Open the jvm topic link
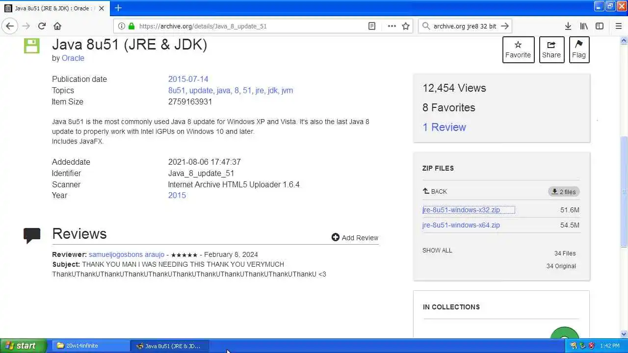Screen dimensions: 628x353 pyautogui.click(x=287, y=90)
